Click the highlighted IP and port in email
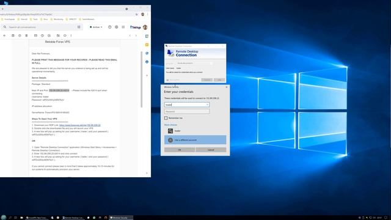 tap(59, 90)
